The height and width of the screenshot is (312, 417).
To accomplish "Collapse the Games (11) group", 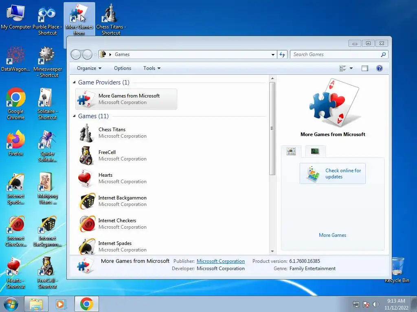I will tap(74, 116).
